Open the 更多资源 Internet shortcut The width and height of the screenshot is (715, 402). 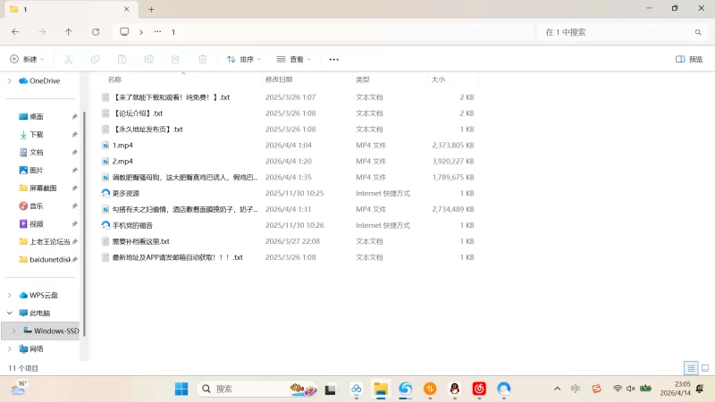pos(125,193)
